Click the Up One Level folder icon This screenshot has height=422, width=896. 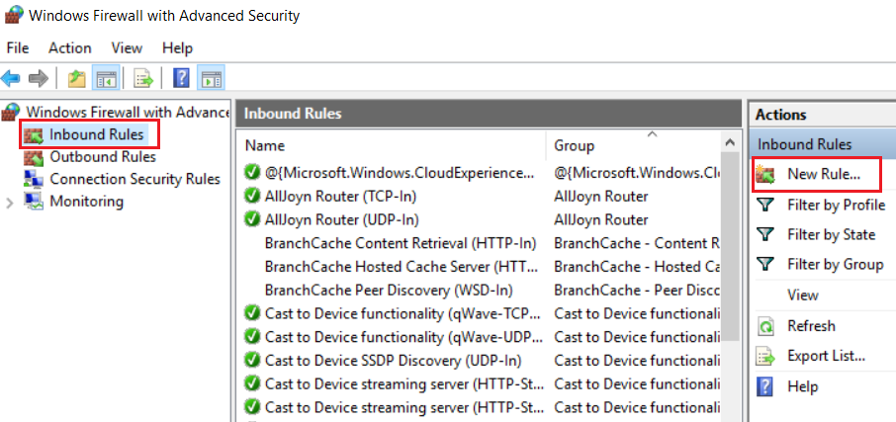click(76, 78)
